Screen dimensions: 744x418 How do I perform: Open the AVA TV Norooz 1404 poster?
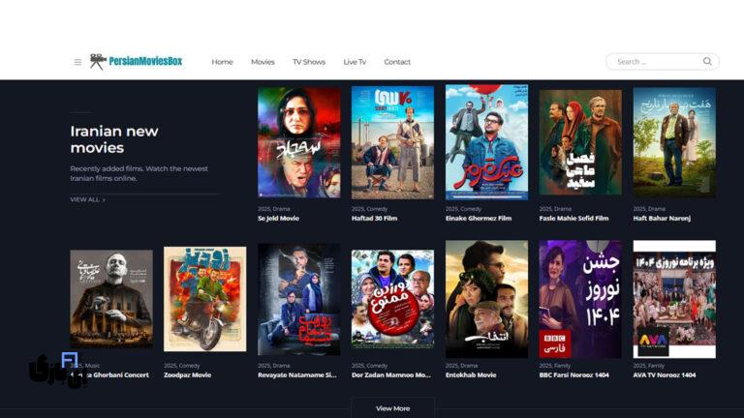pos(674,299)
